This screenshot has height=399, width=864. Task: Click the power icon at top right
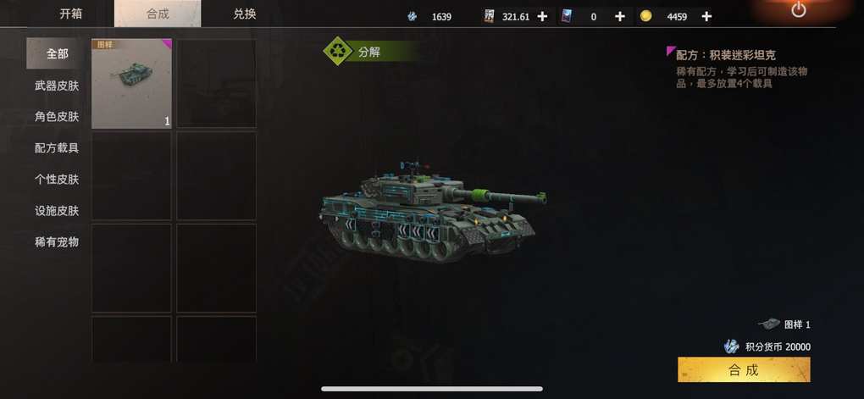(799, 9)
